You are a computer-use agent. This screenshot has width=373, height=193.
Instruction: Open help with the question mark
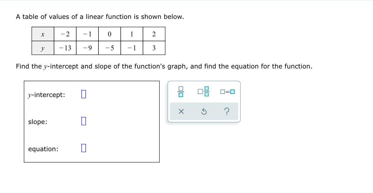227,112
